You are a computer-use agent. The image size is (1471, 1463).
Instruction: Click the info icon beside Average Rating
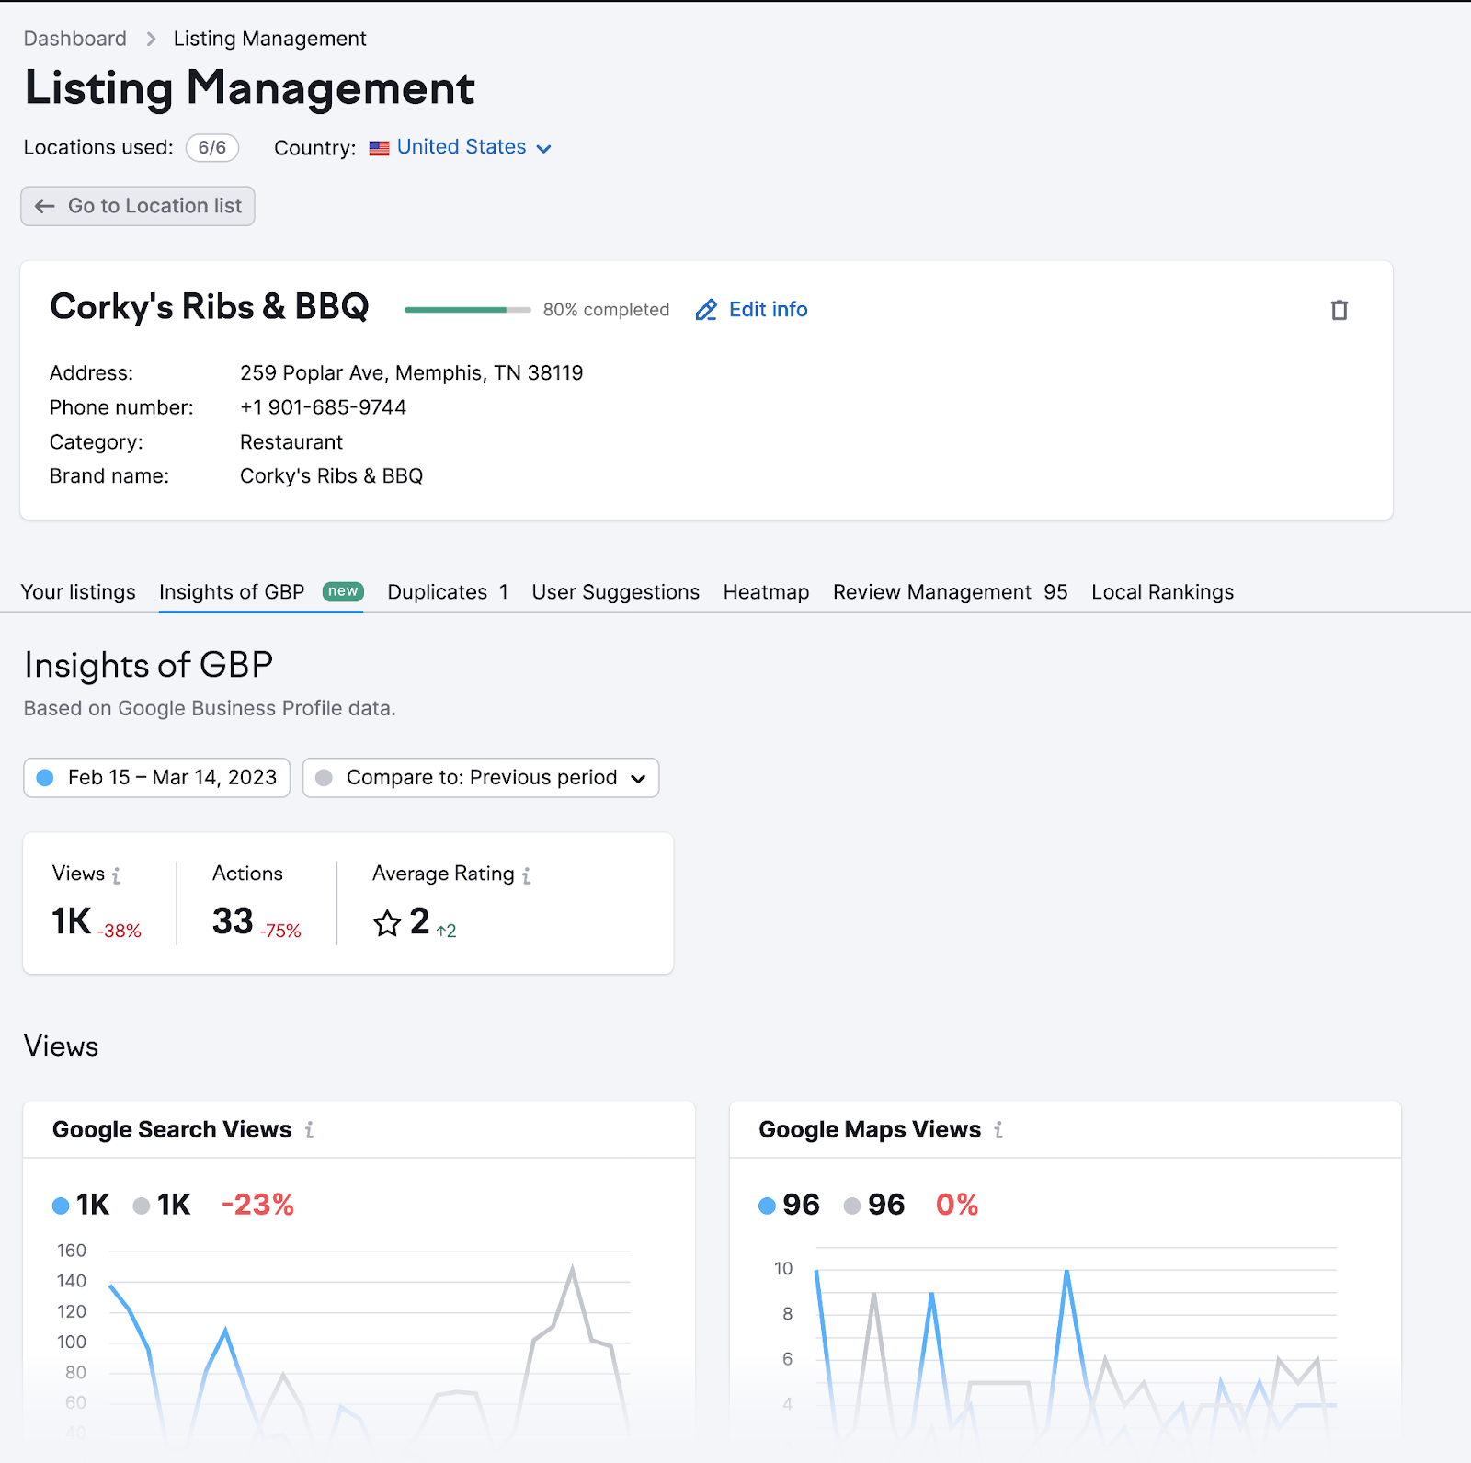point(526,875)
